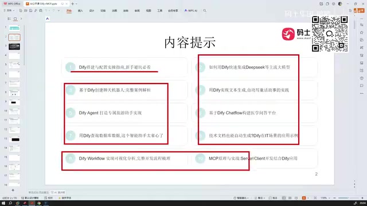Click the WPS AI icon above the slide
This screenshot has width=367, height=206.
click(x=48, y=19)
